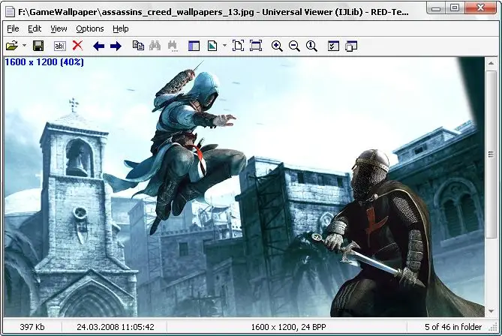Screen dimensions: 502x336
Task: Toggle the navigation panel icon
Action: 194,46
